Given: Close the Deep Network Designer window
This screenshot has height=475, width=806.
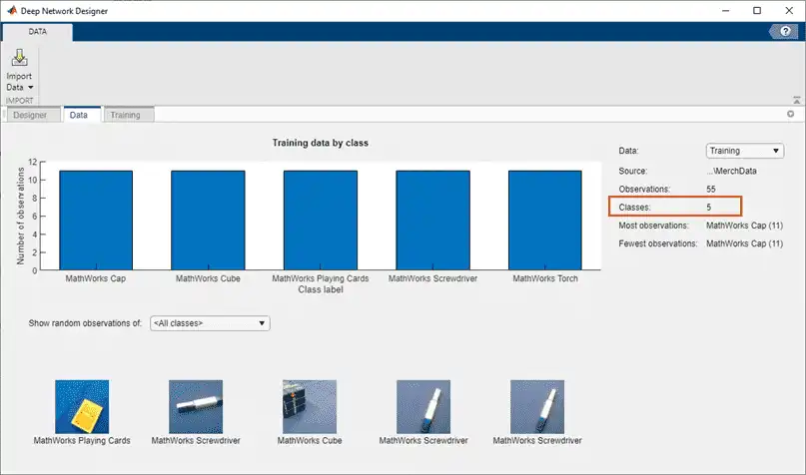Looking at the screenshot, I should 790,11.
